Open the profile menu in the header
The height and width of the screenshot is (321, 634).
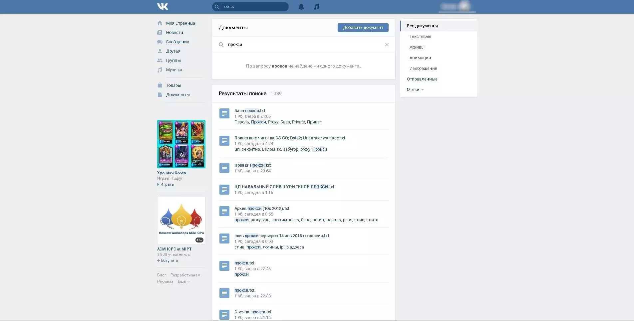(x=457, y=7)
